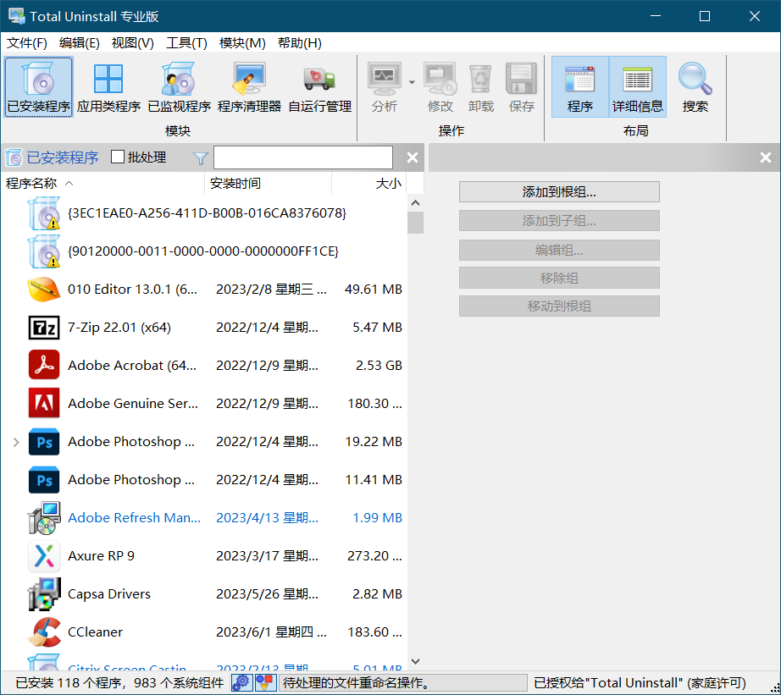Click the 2023/3/17 Axure install date
This screenshot has width=781, height=695.
(x=267, y=555)
